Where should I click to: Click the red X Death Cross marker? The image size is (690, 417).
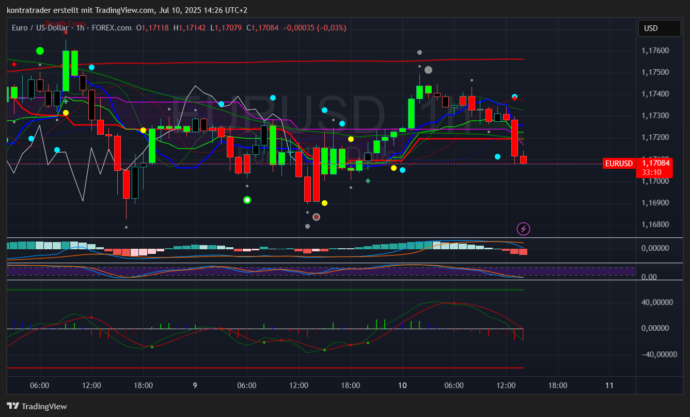pos(66,33)
